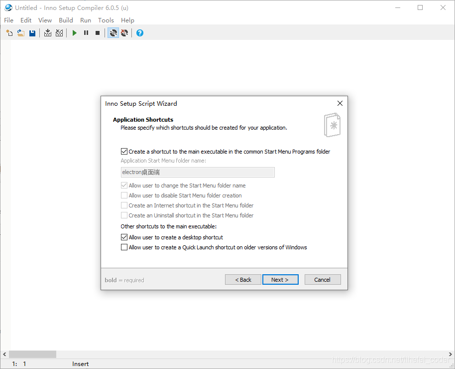The image size is (455, 369).
Task: Toggle Create an Uninstall shortcut checkbox
Action: point(124,215)
